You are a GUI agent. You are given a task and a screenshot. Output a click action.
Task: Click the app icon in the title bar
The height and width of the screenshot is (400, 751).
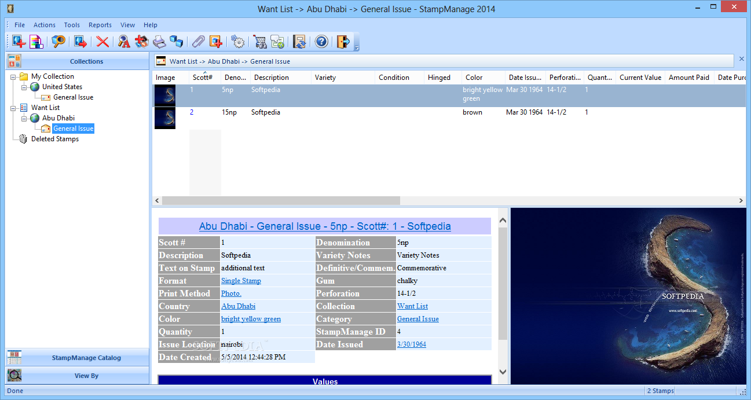point(9,9)
